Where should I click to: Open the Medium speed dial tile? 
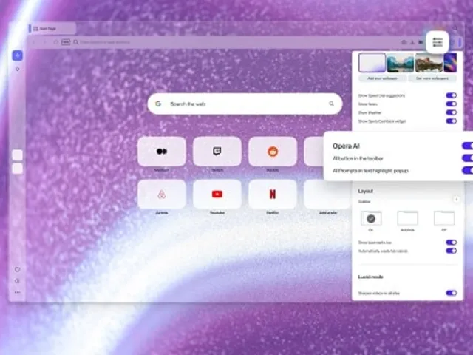tap(161, 152)
